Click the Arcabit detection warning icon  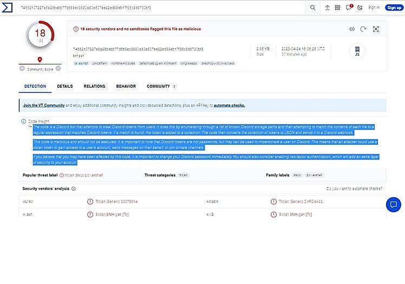[273, 202]
